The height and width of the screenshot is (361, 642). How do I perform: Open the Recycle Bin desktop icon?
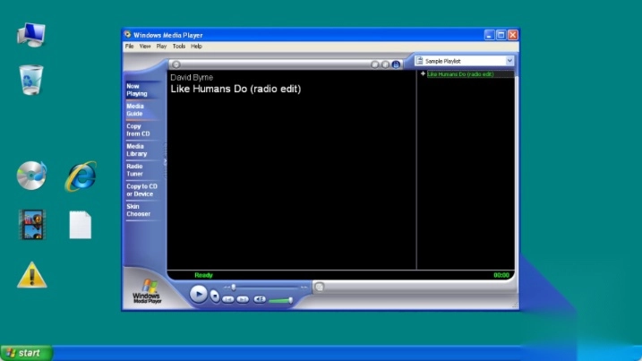[x=31, y=80]
